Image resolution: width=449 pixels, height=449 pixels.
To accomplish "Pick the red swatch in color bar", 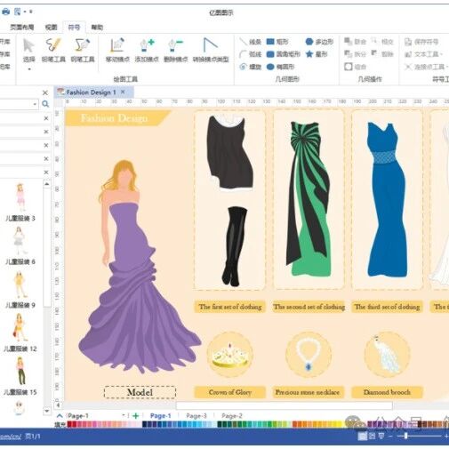I will (69, 424).
